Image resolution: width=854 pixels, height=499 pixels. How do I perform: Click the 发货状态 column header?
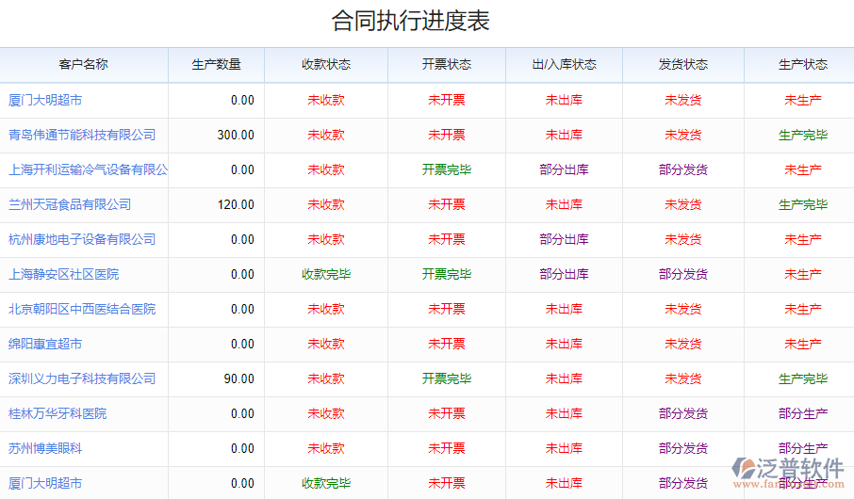683,64
